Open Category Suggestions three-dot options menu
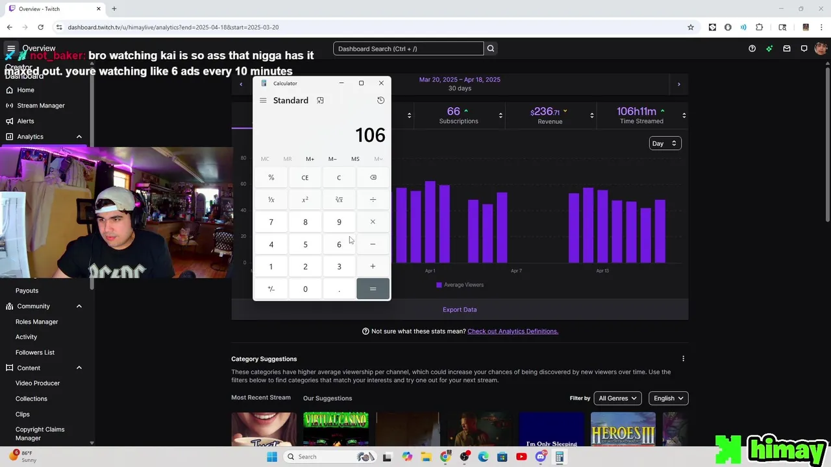831x467 pixels. pos(683,359)
